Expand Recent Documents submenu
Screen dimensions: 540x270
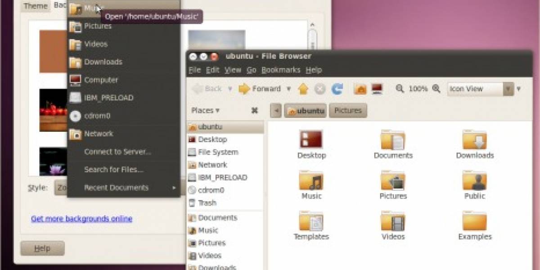click(x=124, y=188)
